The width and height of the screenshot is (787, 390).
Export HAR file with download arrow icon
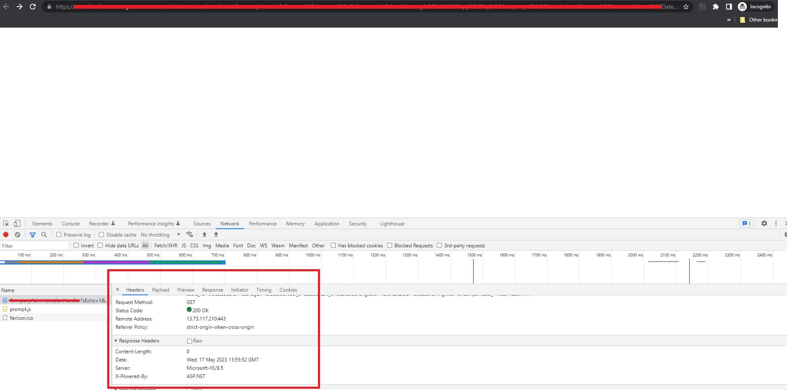click(x=216, y=234)
